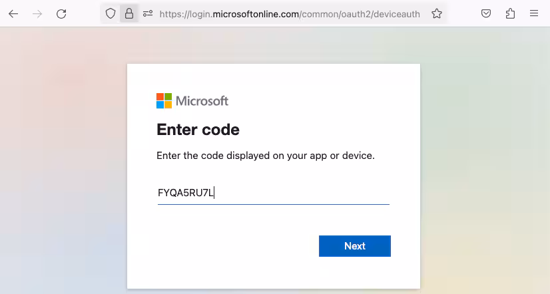Bookmark this page with the star

coord(437,13)
